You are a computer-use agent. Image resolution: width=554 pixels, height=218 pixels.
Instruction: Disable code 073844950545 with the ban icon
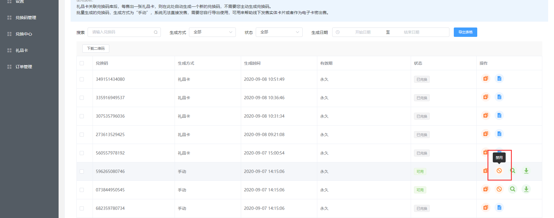(x=499, y=189)
